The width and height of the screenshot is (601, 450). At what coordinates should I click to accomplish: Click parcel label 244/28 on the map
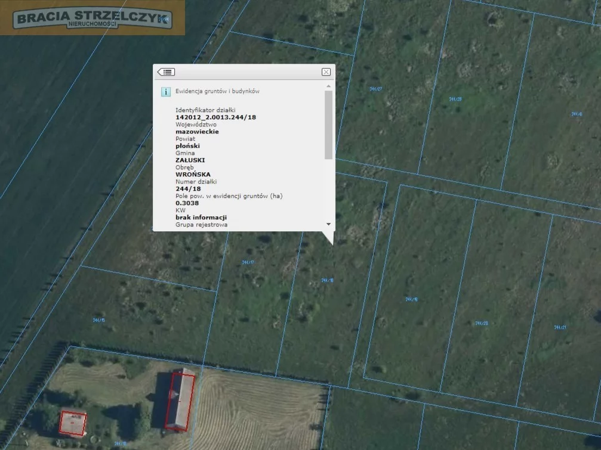coord(455,99)
